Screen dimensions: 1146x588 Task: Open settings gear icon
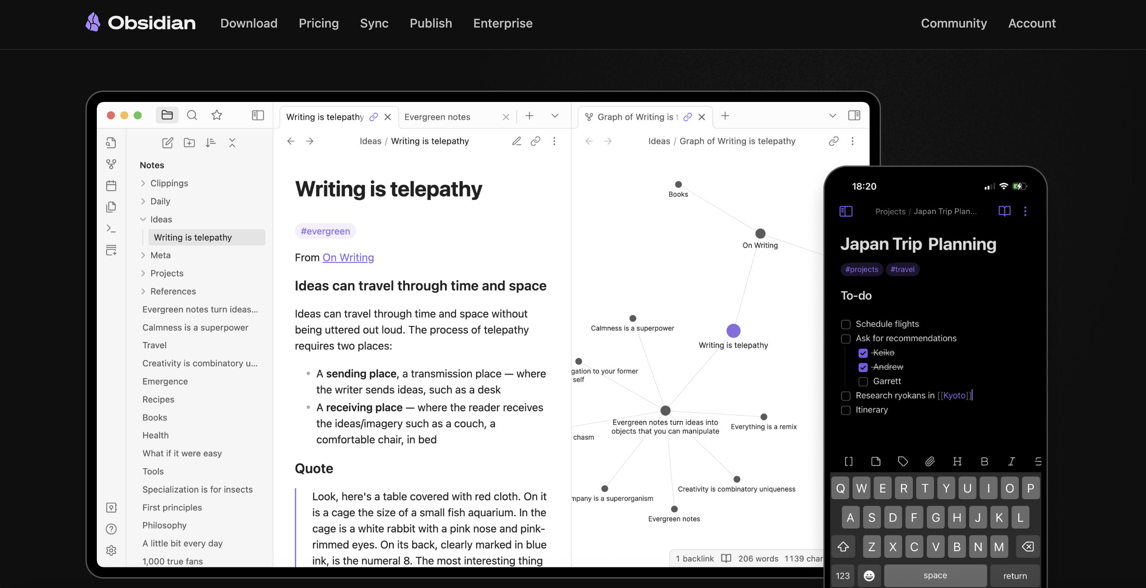111,551
